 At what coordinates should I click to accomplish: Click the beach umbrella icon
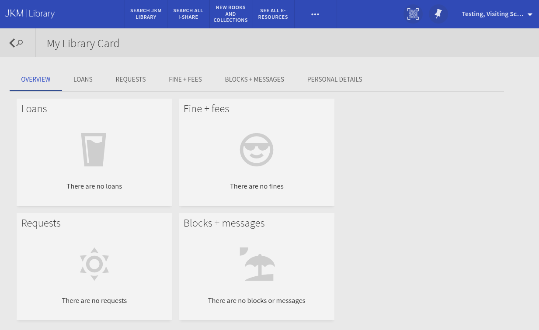click(257, 264)
